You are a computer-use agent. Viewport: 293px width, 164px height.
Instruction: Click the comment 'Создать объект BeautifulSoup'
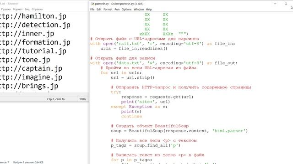point(150,126)
